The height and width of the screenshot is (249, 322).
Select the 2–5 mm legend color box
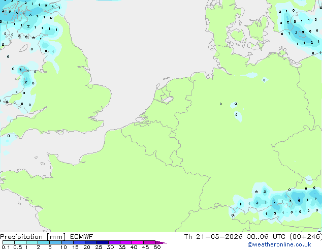[x=44, y=242]
